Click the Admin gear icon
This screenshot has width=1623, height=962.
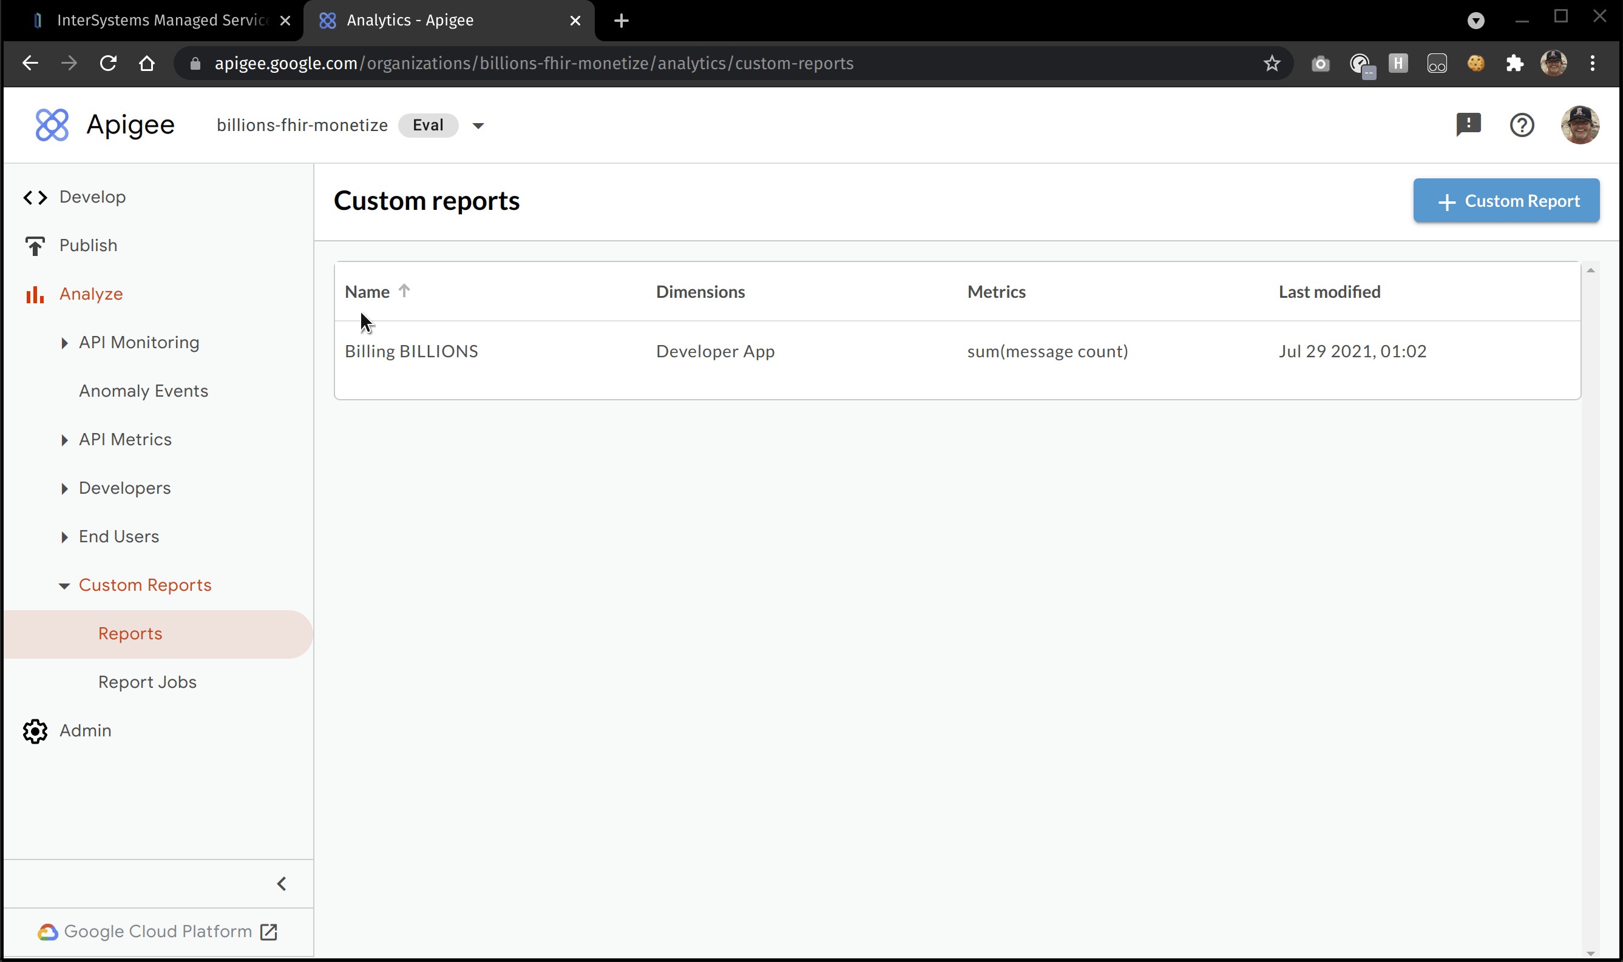click(35, 732)
